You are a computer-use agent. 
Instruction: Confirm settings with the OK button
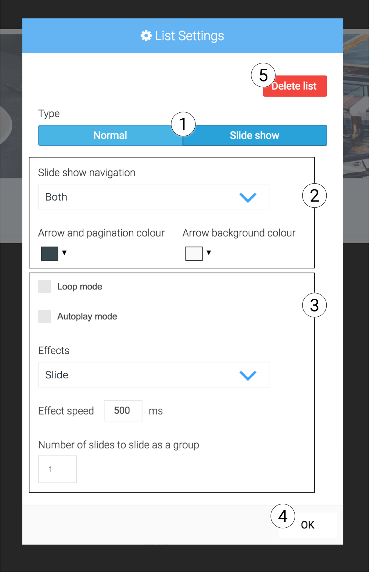pyautogui.click(x=307, y=524)
